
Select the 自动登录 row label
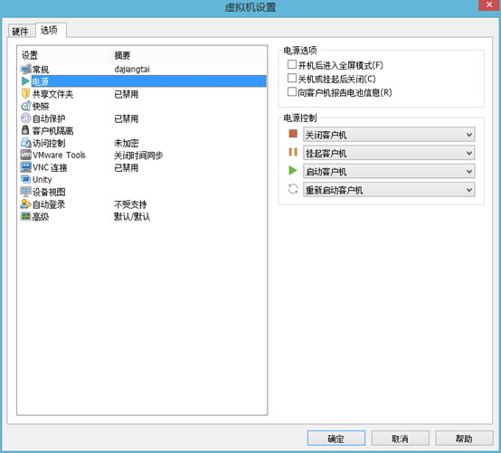tap(49, 204)
